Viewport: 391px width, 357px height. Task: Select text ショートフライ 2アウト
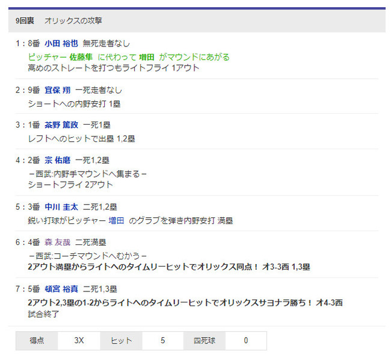[70, 184]
